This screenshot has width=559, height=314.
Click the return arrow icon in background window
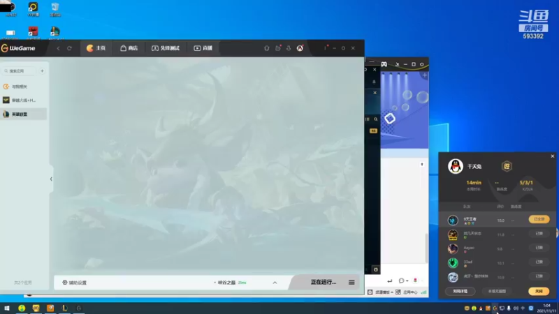390,281
